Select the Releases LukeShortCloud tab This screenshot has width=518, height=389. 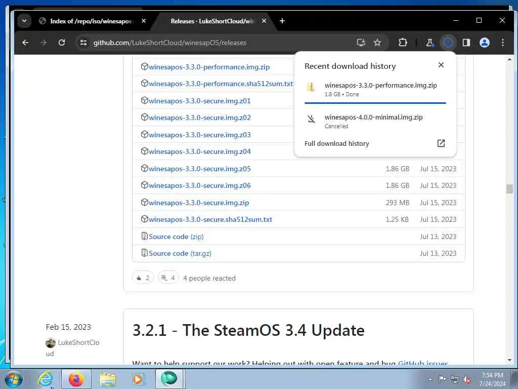[x=213, y=21]
